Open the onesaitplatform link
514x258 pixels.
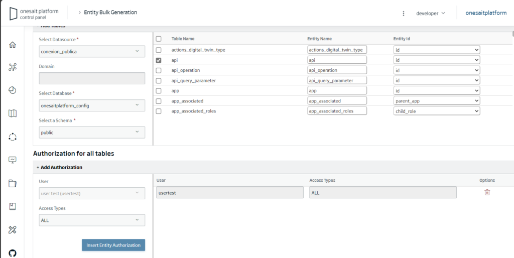(486, 13)
